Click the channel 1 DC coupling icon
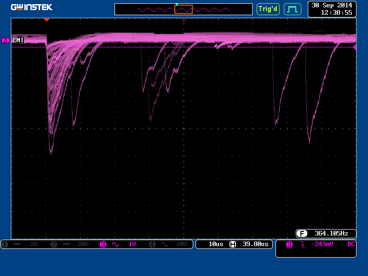Image resolution: width=368 pixels, height=276 pixels. tap(17, 245)
